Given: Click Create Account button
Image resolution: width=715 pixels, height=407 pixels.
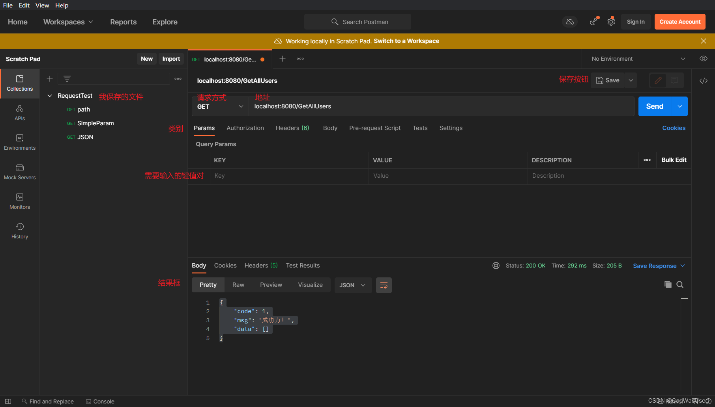Looking at the screenshot, I should click(x=680, y=22).
